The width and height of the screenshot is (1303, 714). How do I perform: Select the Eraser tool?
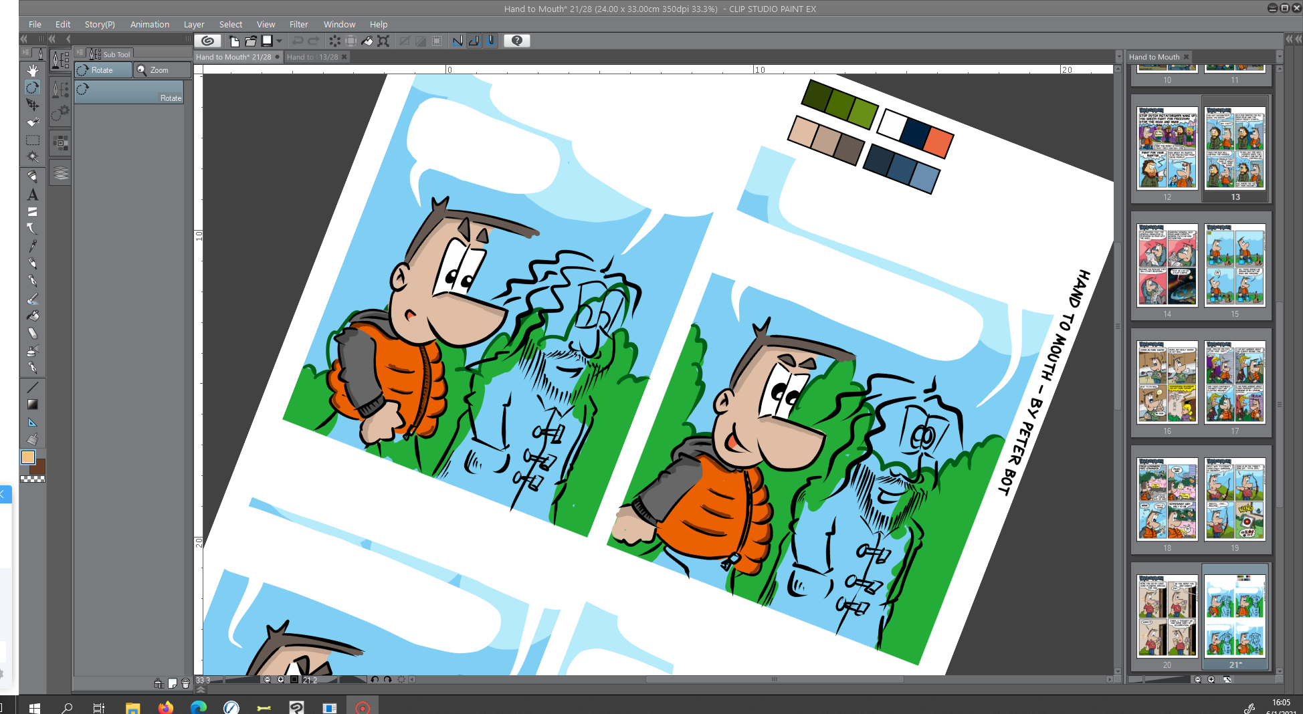(32, 333)
